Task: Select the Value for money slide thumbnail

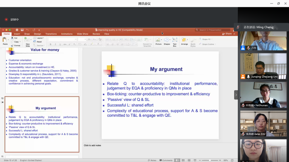Action: 42,70
